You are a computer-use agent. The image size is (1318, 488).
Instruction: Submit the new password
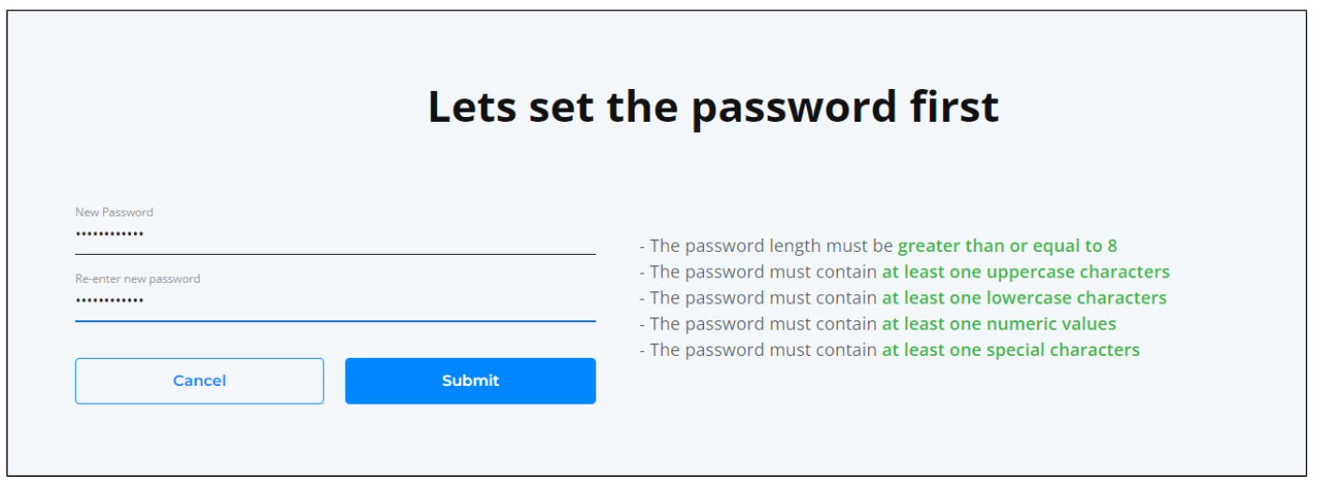[470, 380]
